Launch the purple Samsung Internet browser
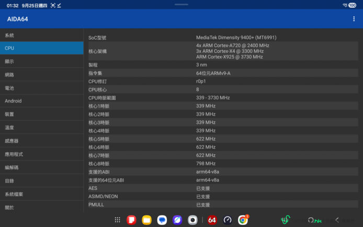 [177, 220]
